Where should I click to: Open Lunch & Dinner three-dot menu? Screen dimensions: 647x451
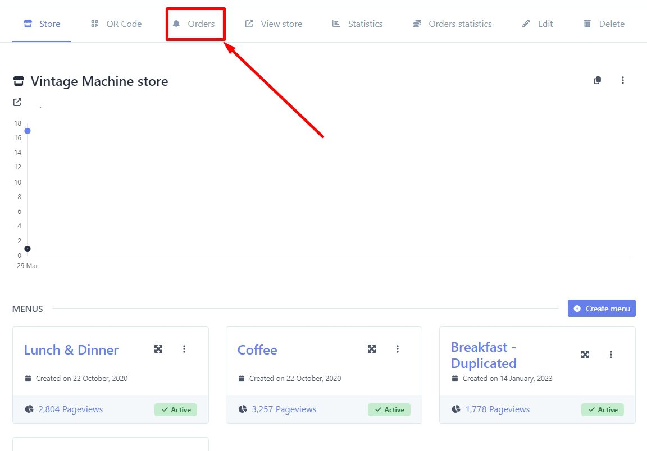(x=184, y=349)
